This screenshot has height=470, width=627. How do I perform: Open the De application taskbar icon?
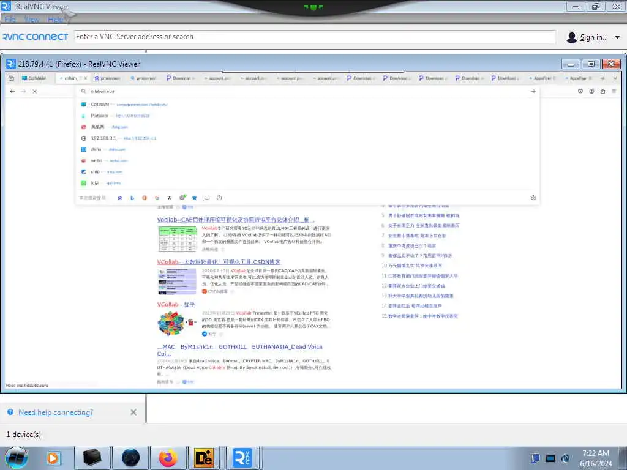204,458
